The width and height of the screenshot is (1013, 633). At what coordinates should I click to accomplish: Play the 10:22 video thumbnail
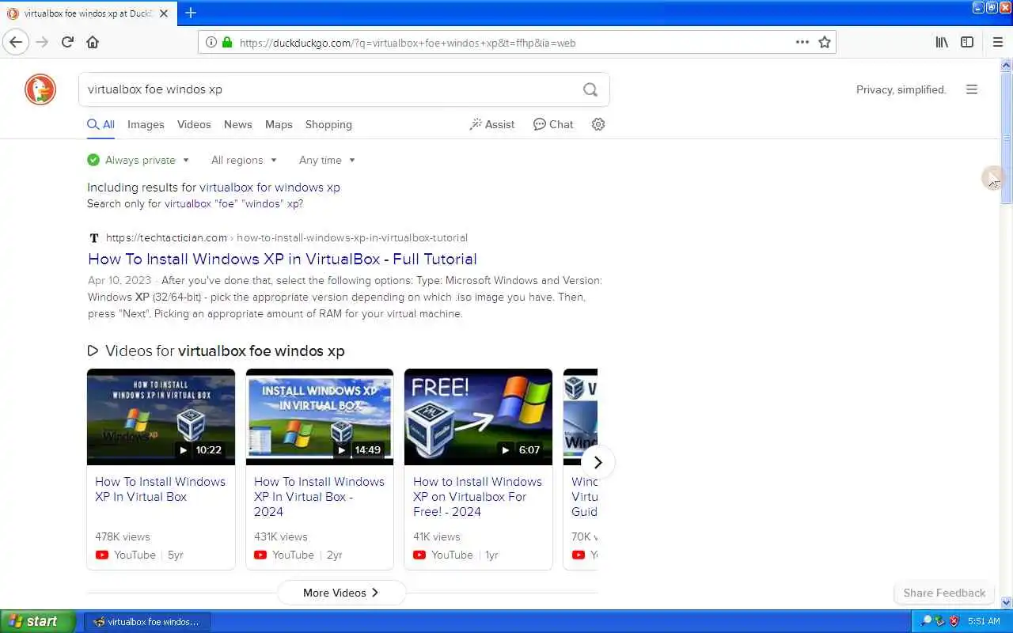(161, 417)
